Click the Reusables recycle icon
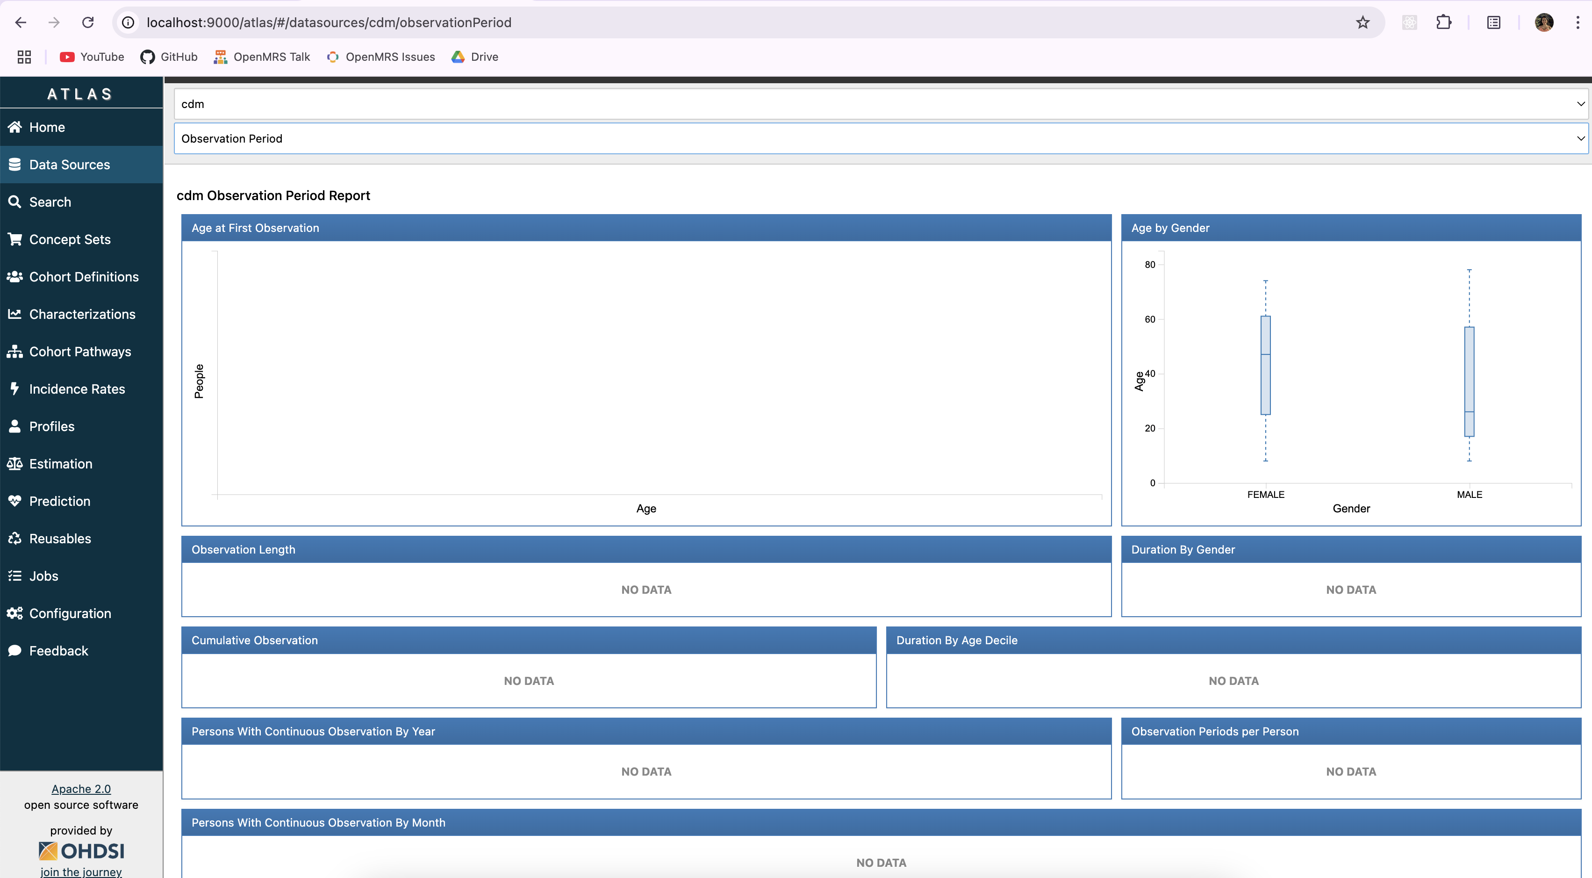The width and height of the screenshot is (1592, 878). [x=15, y=539]
